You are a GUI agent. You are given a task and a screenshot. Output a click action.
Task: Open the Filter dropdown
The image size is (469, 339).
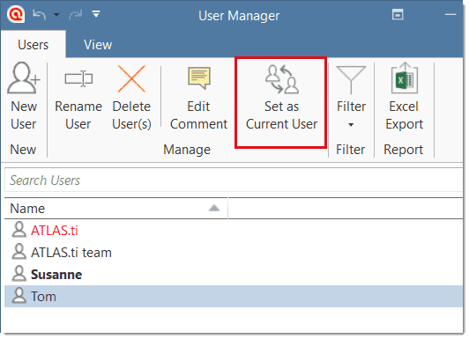point(351,98)
